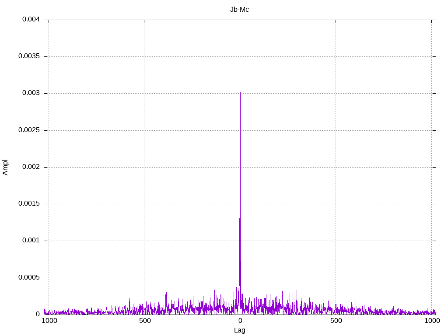448x336 pixels.
Task: Click the 0.002 y-axis tick label
Action: 31,167
